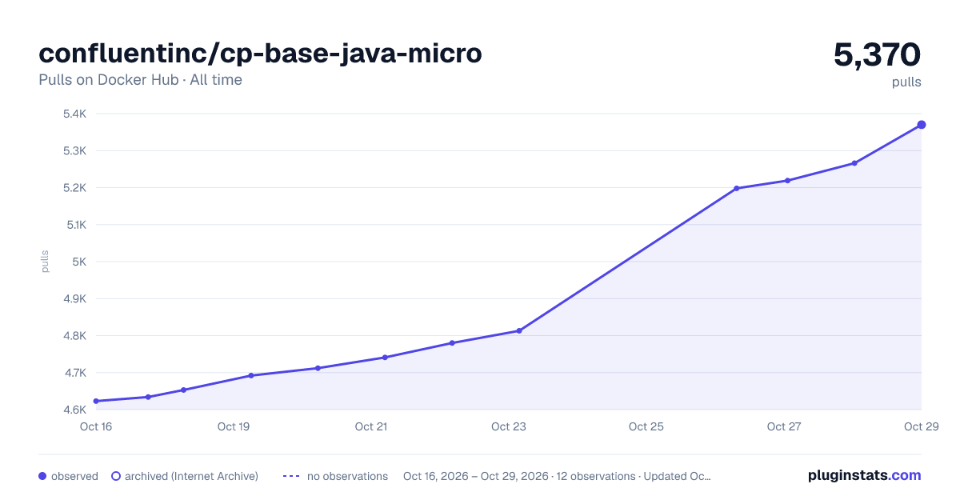Screen dimensions: 960x504
Task: Click the dashed no observations legend marker
Action: click(291, 476)
